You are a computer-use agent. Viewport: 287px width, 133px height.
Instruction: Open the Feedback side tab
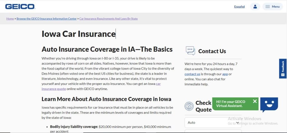coord(283,69)
